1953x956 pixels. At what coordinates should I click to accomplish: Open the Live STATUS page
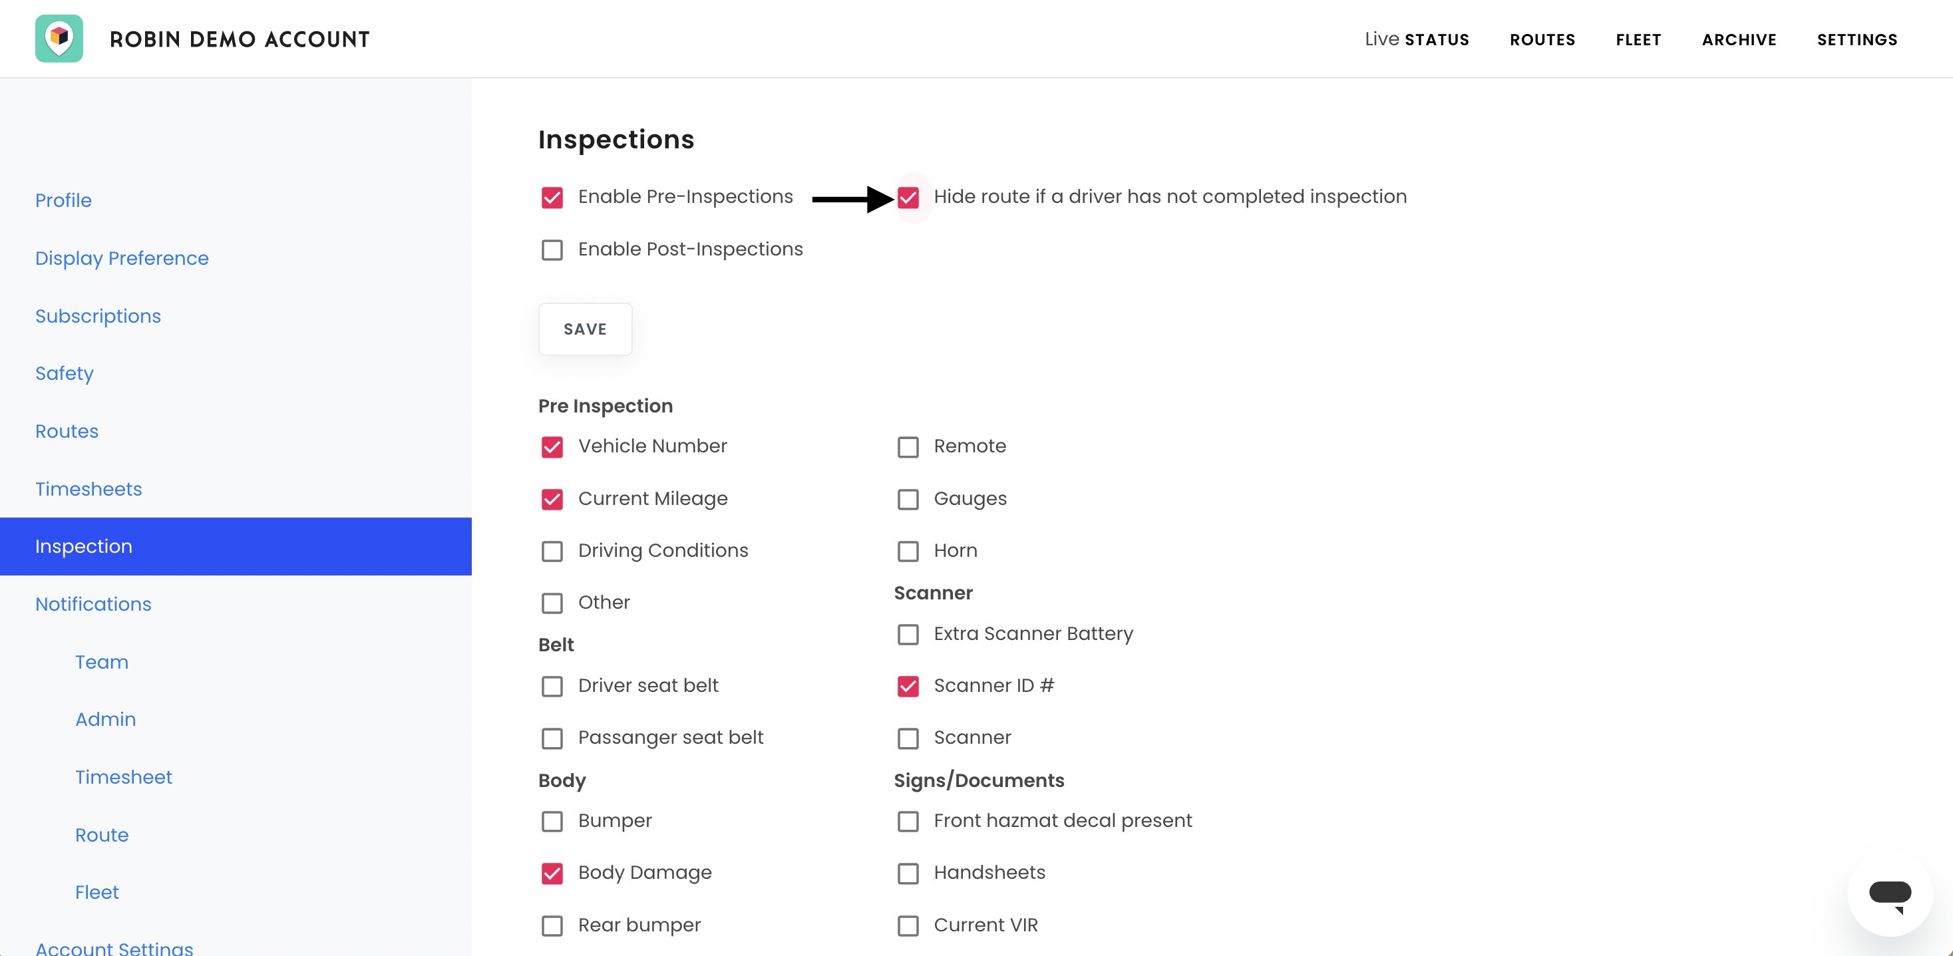tap(1416, 39)
